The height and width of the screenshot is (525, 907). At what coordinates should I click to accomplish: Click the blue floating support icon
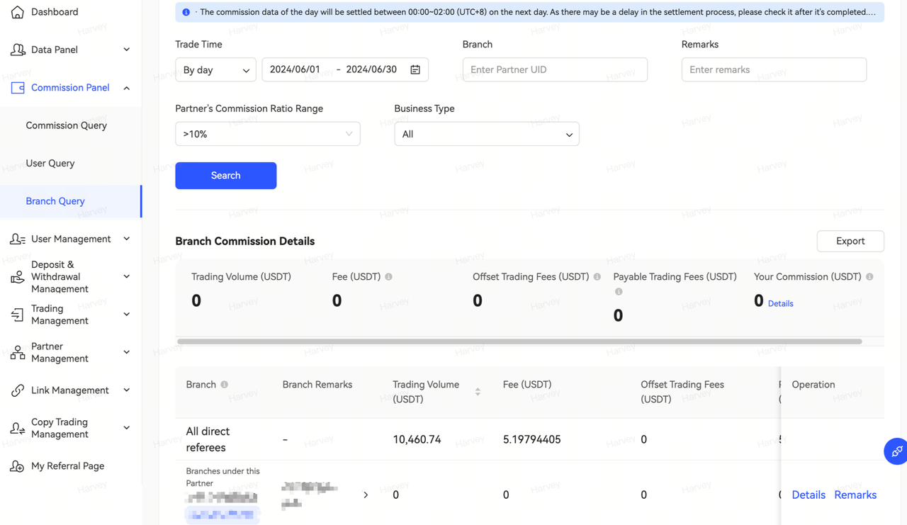coord(896,451)
